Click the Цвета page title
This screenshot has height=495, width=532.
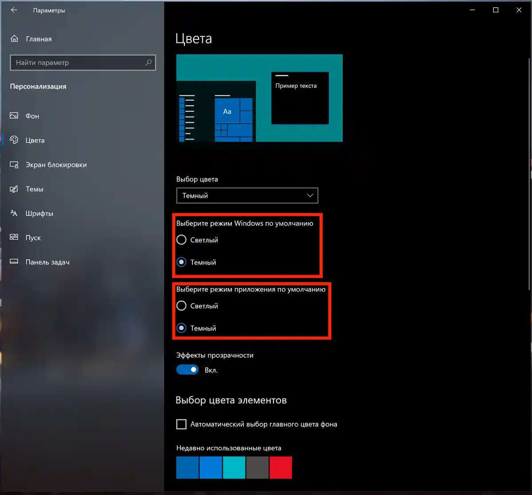pyautogui.click(x=194, y=39)
